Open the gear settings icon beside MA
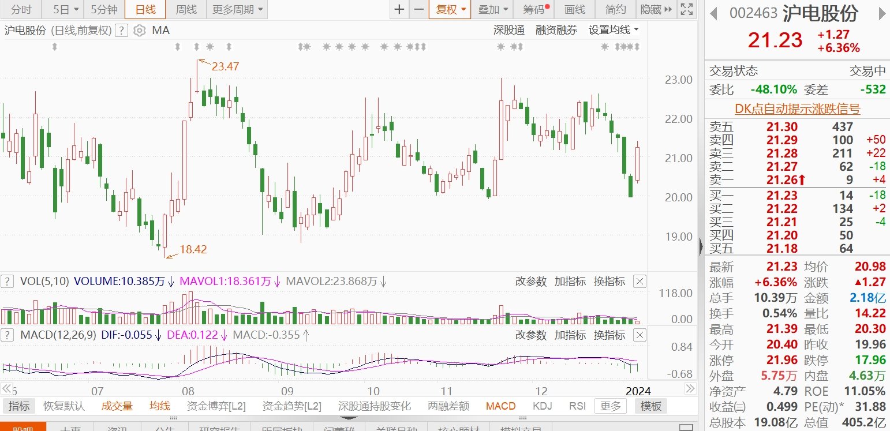This screenshot has width=890, height=431. pos(139,31)
